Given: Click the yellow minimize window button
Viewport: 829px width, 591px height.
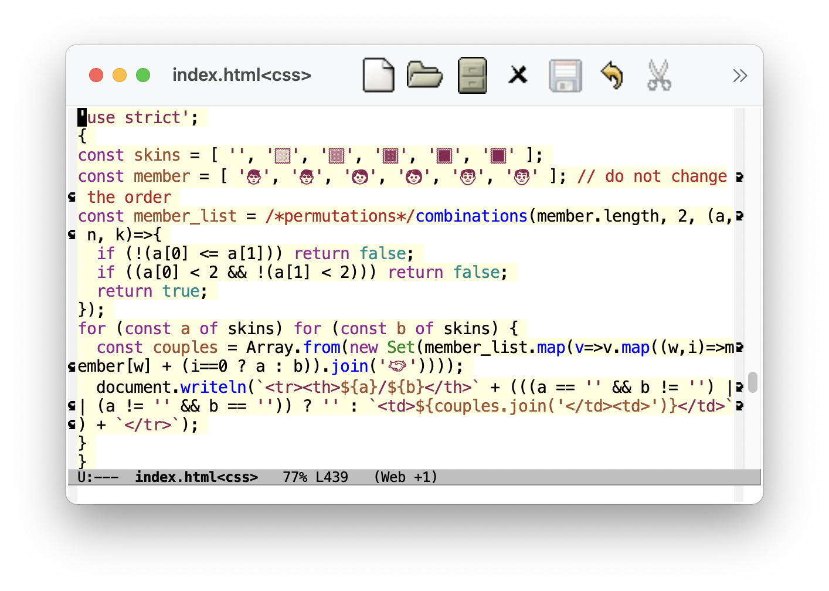Looking at the screenshot, I should coord(120,75).
